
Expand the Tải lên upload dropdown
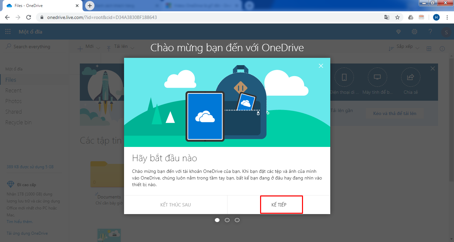(120, 48)
